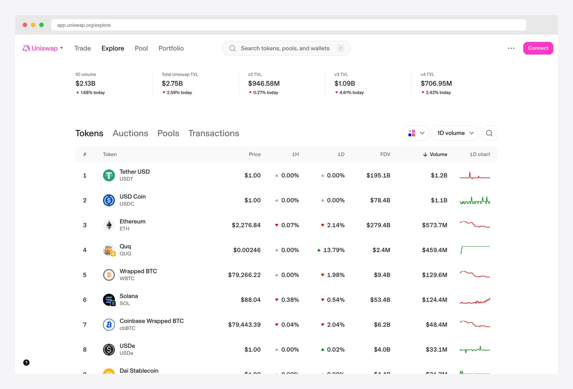573x389 pixels.
Task: Open the Quq token name
Action: click(125, 246)
